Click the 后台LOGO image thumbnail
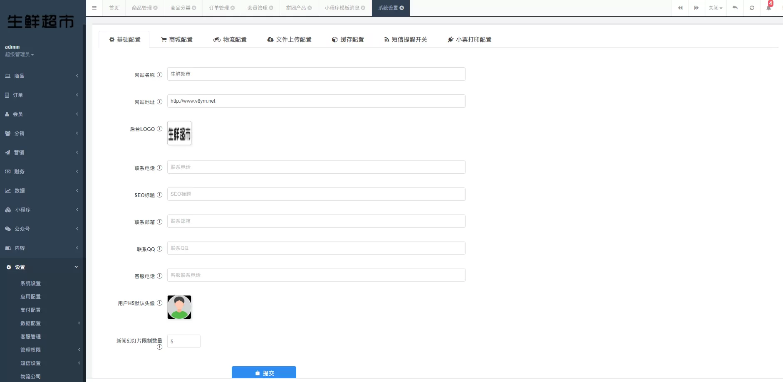This screenshot has height=382, width=783. 179,133
